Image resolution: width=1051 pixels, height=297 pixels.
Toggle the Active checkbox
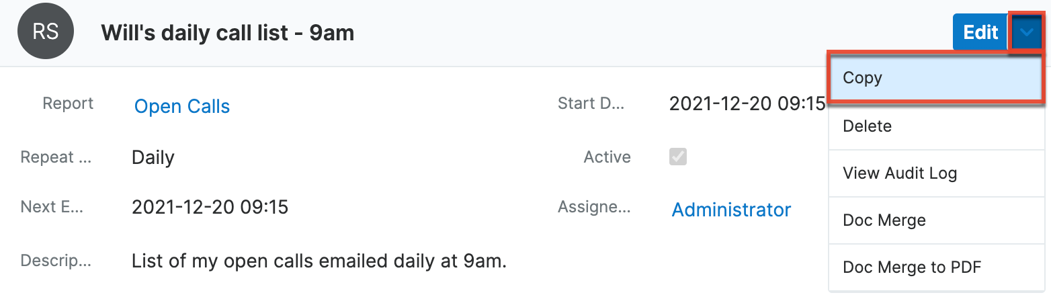(678, 157)
